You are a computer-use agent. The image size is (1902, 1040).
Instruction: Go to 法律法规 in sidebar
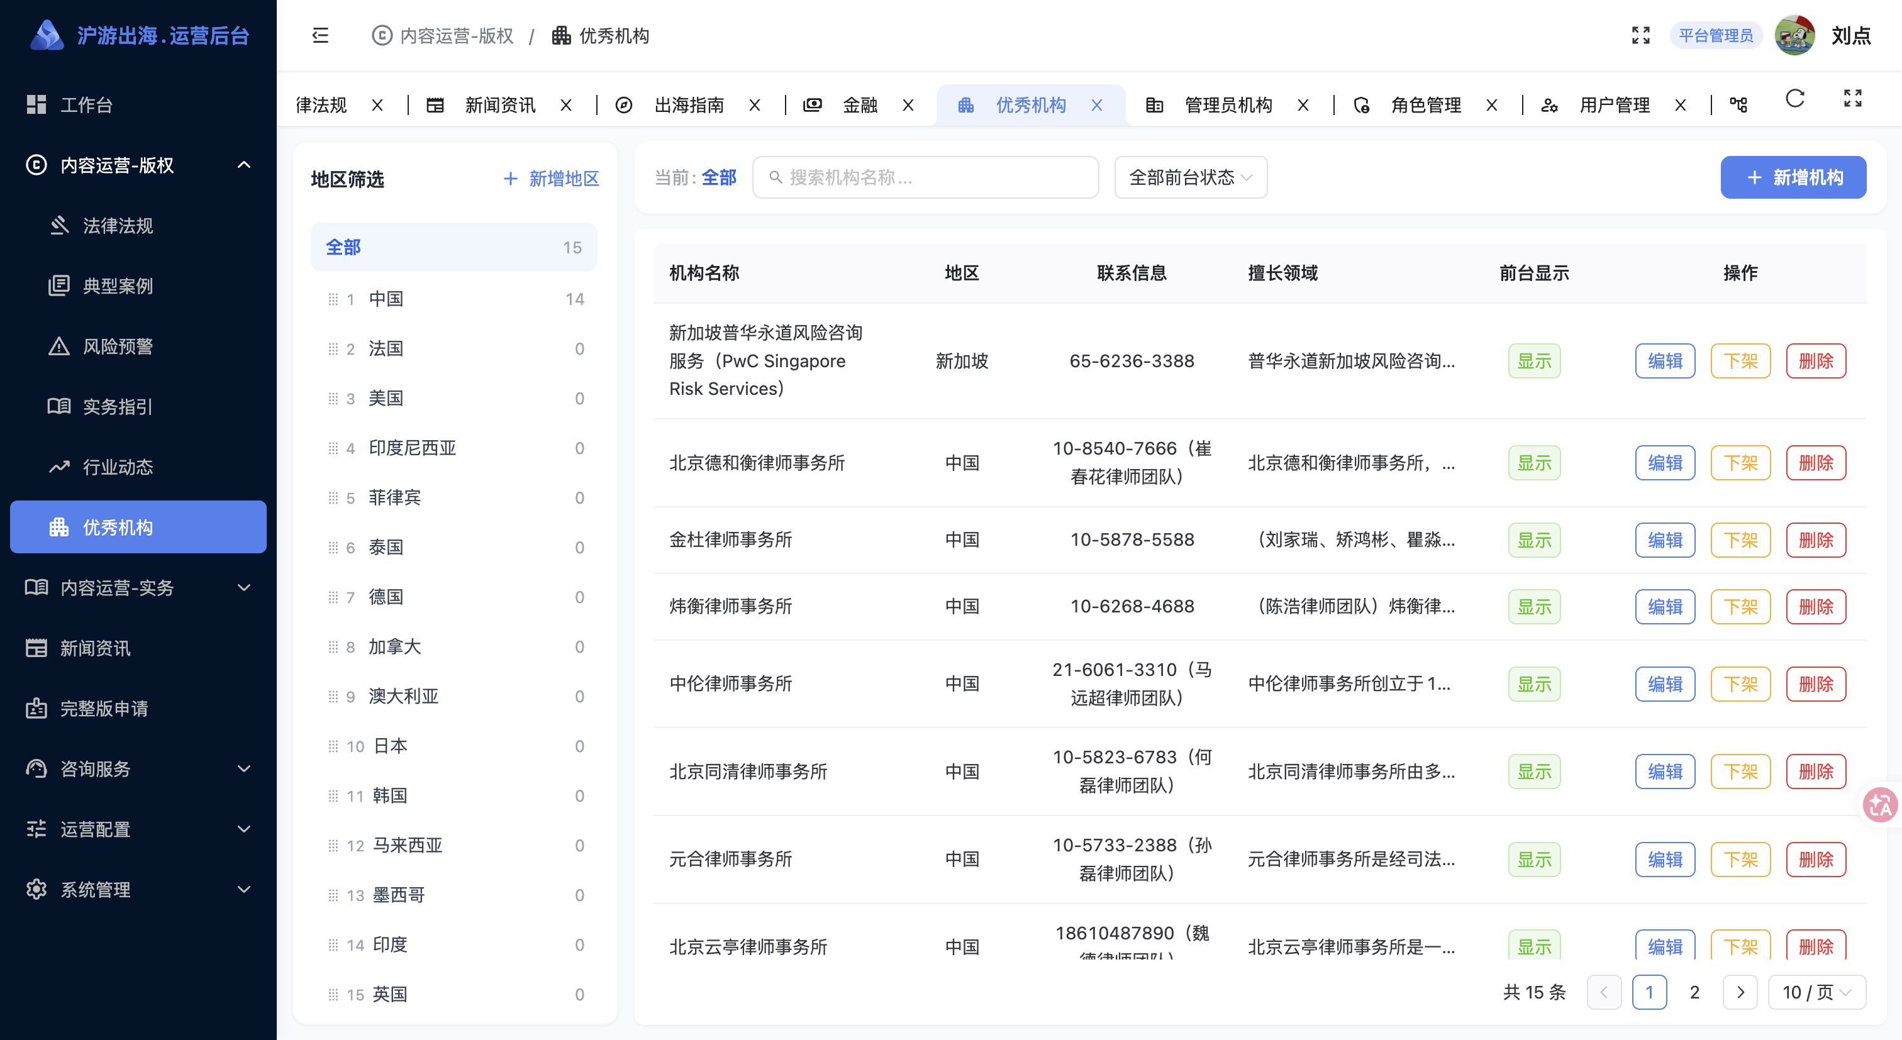coord(138,226)
